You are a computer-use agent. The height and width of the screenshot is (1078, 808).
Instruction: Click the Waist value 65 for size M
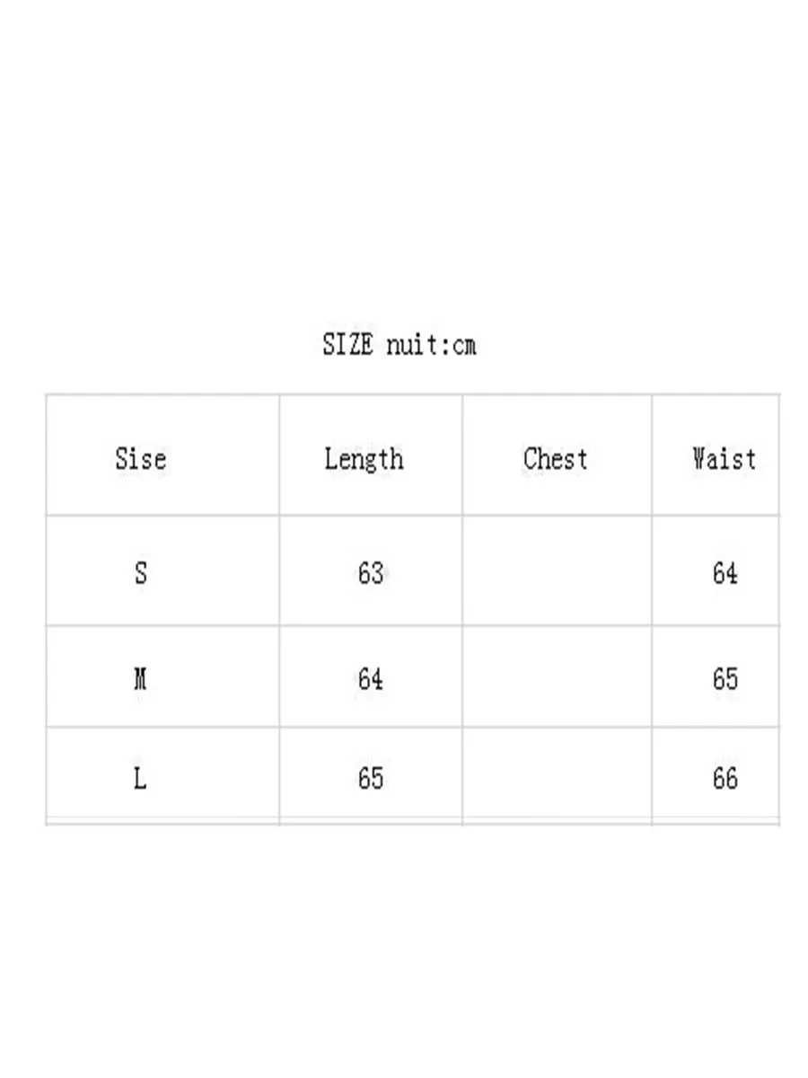(725, 678)
